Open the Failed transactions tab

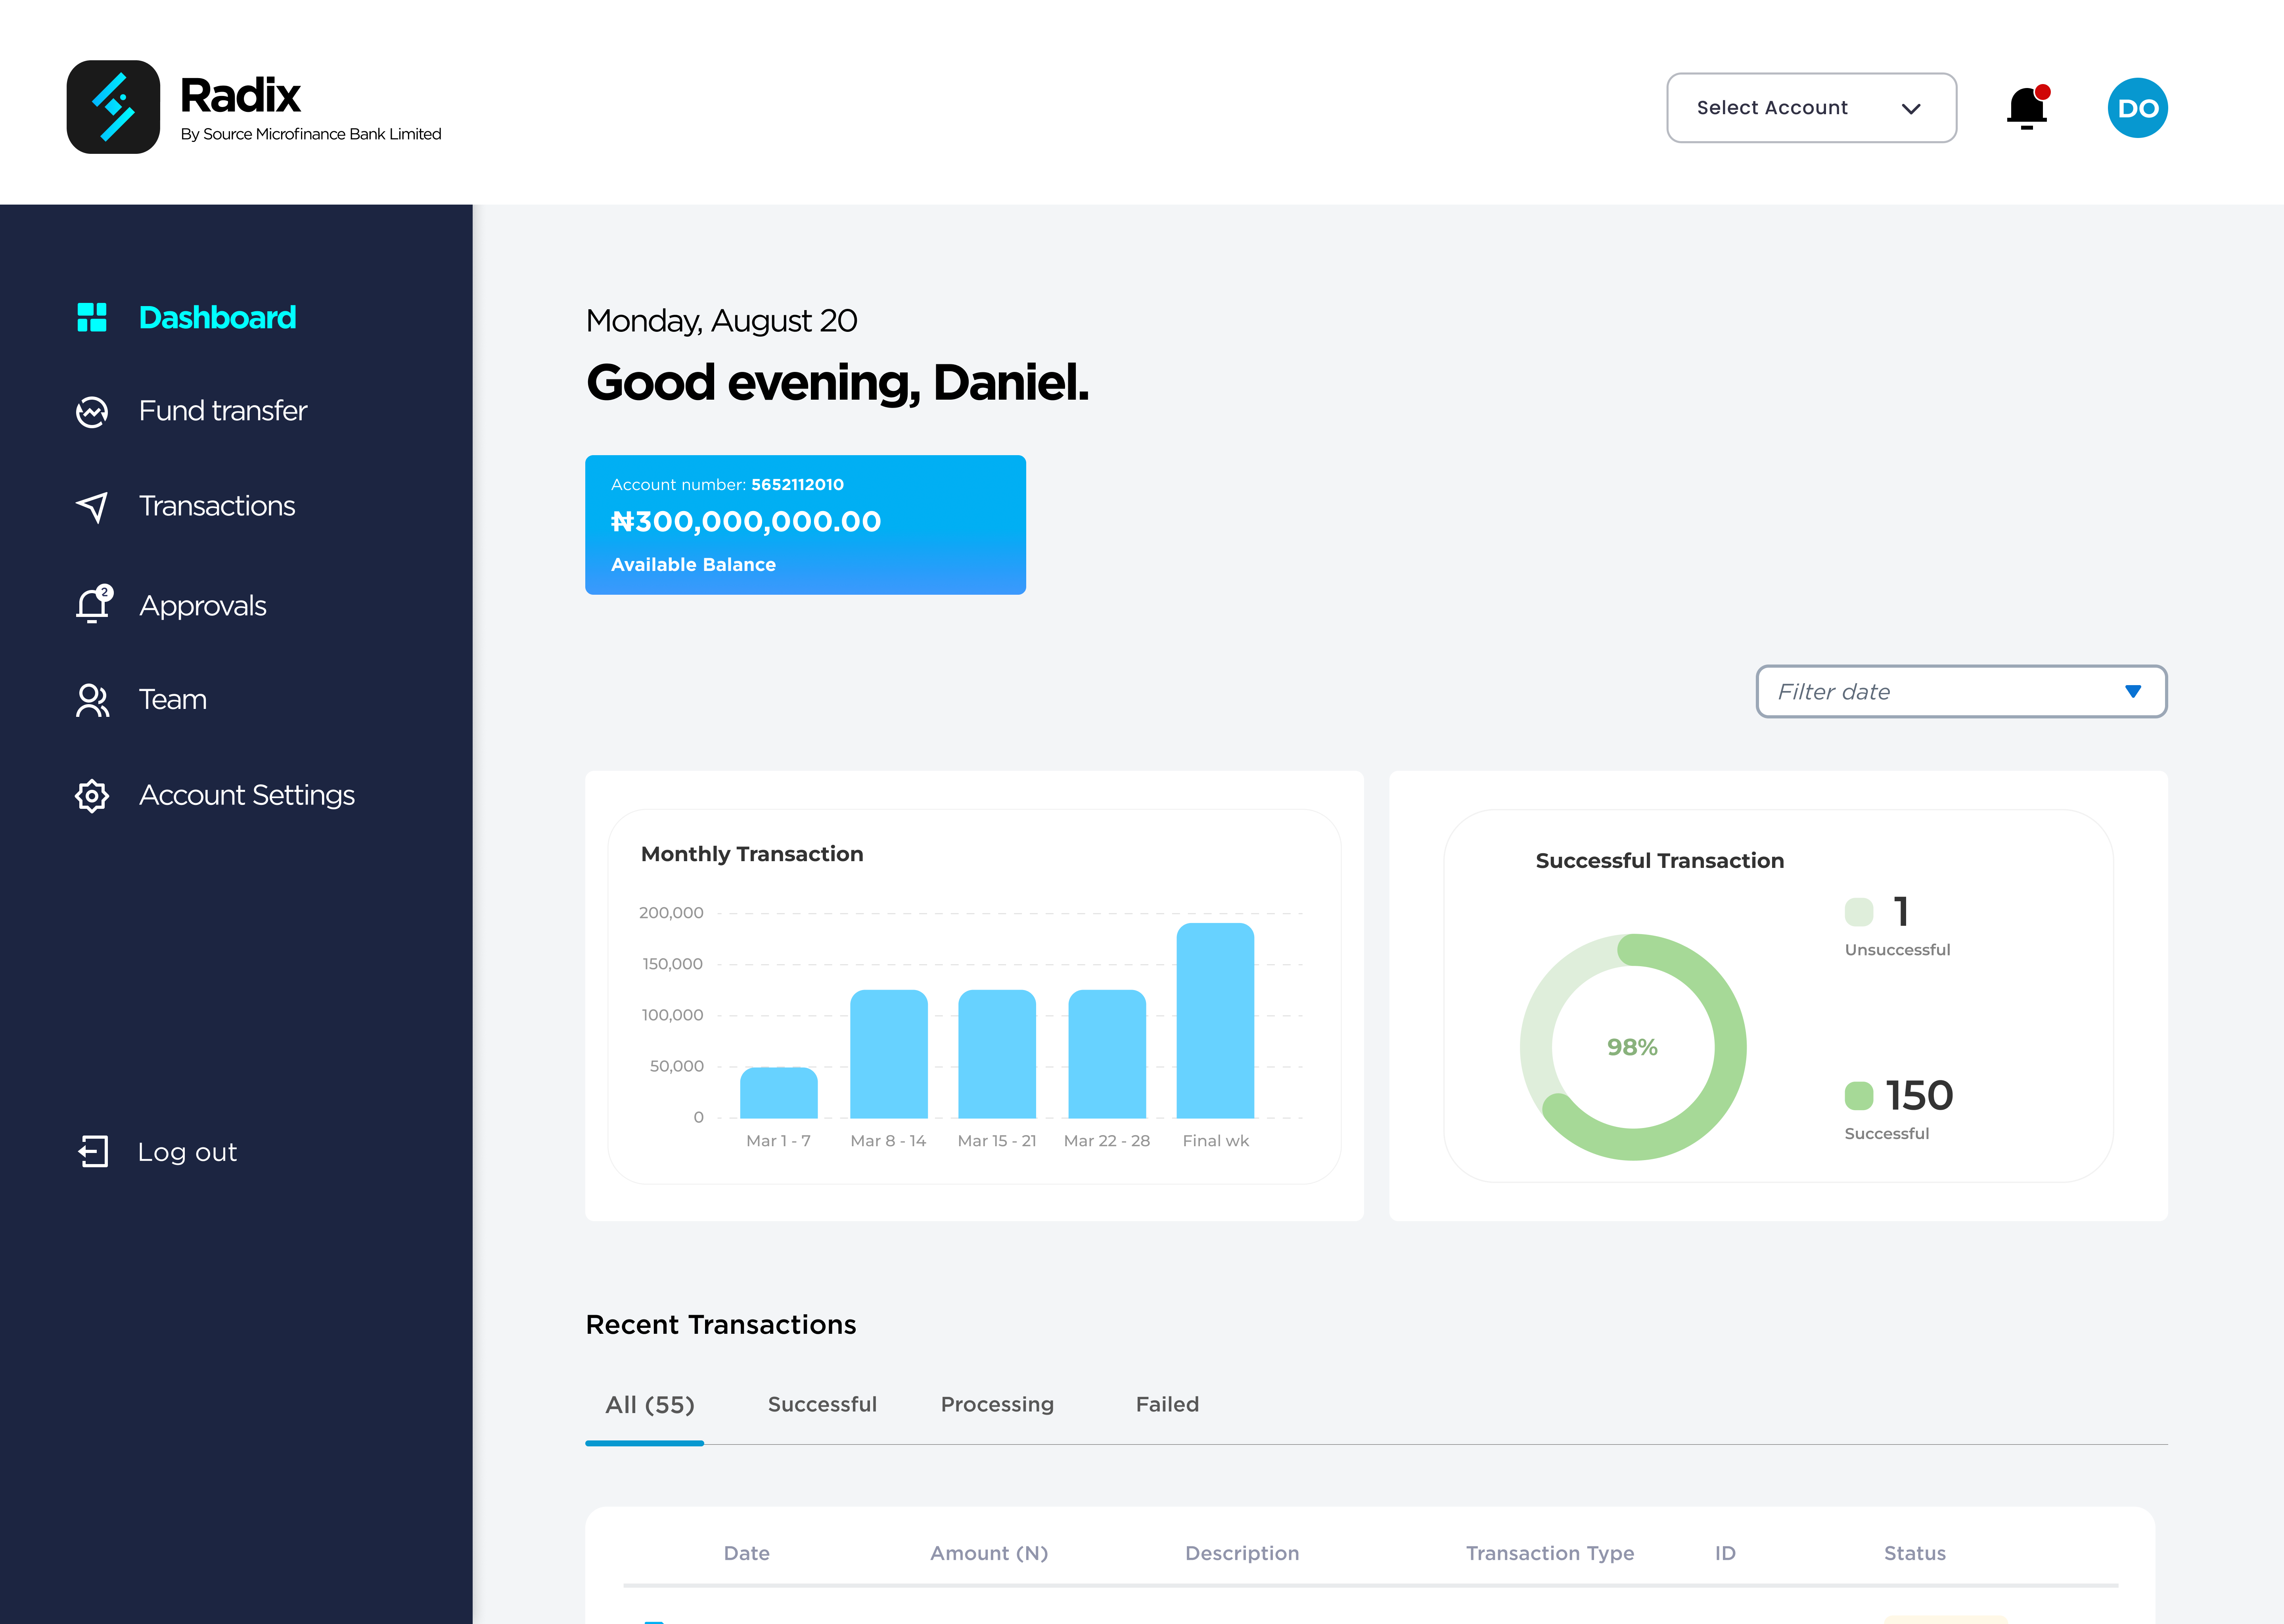(x=1167, y=1404)
